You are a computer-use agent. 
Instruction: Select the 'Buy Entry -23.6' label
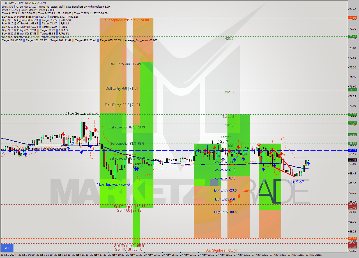coord(225,190)
